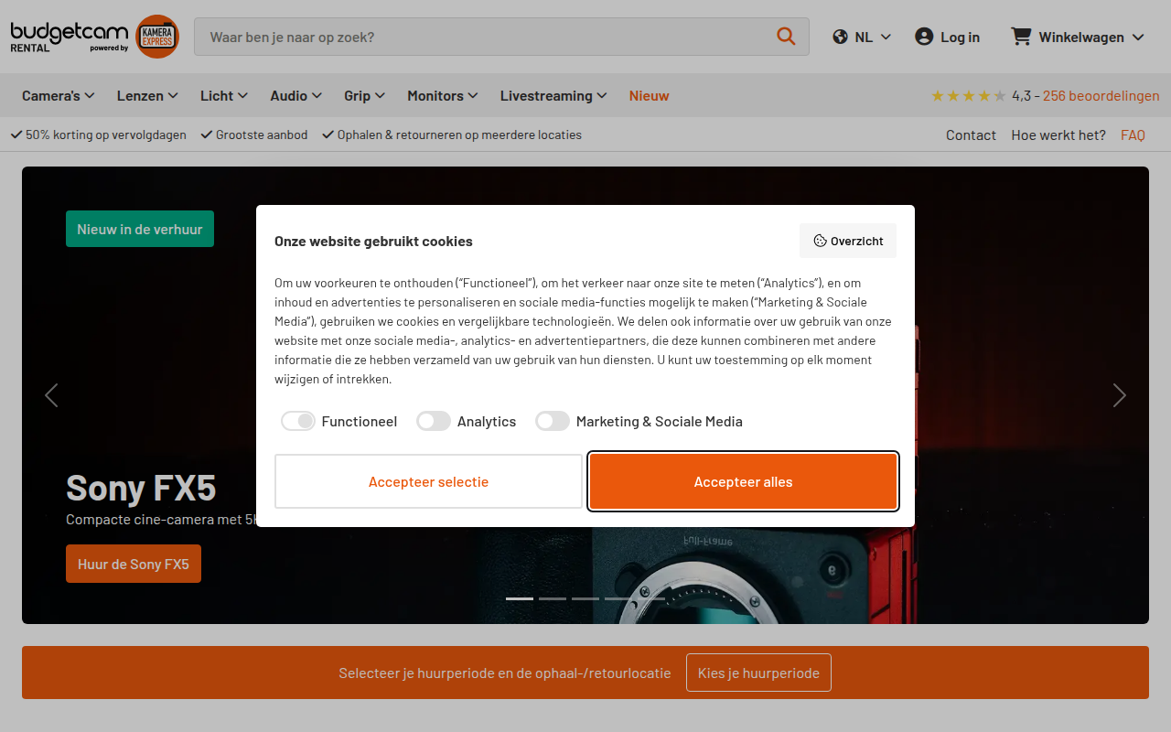Expand the Livestreaming menu

pyautogui.click(x=553, y=95)
